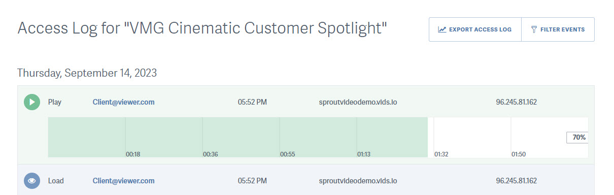Click the green watched engagement bar
This screenshot has height=195, width=614.
pyautogui.click(x=238, y=137)
